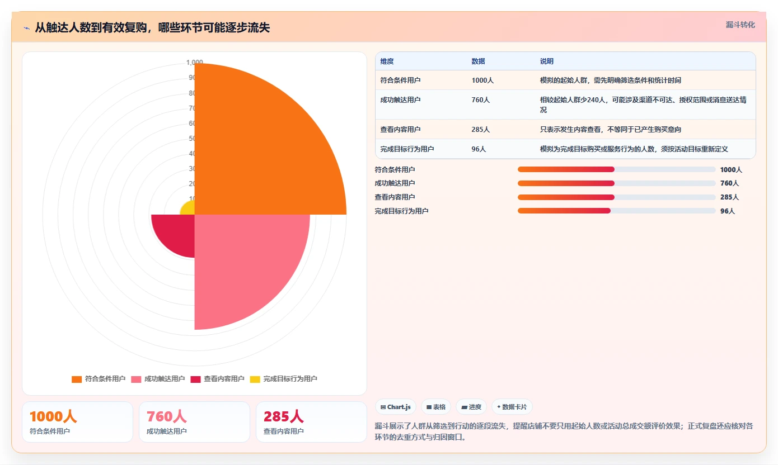Click the 1,000 axis label on chart

[x=195, y=63]
